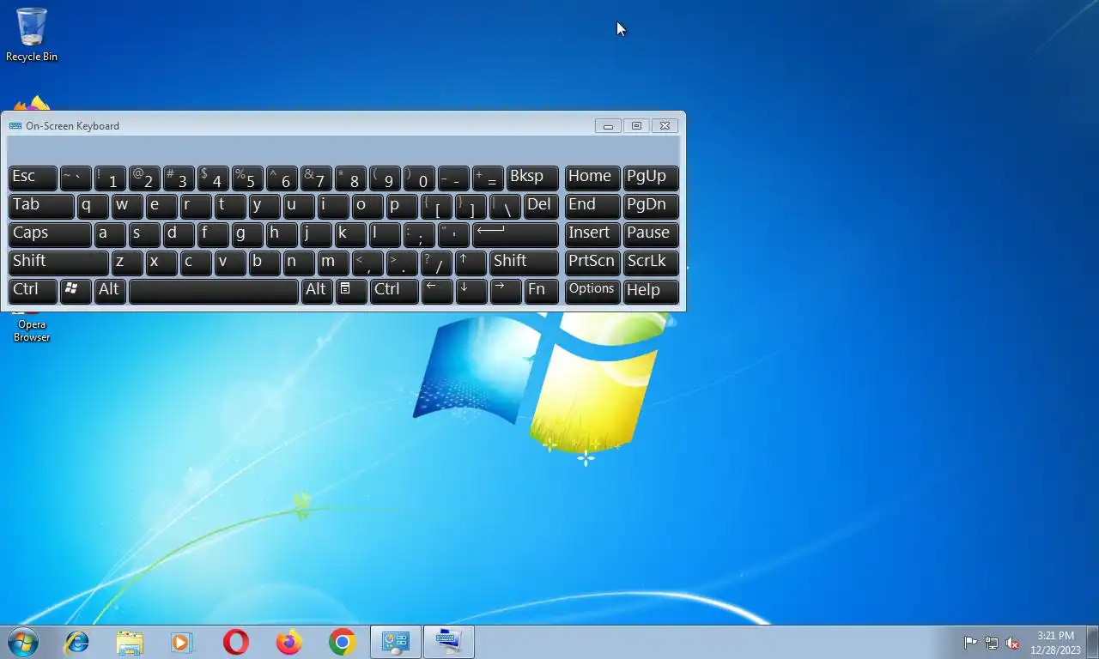Launch Internet Explorer from the taskbar
Screen dimensions: 1099x659
pyautogui.click(x=77, y=642)
